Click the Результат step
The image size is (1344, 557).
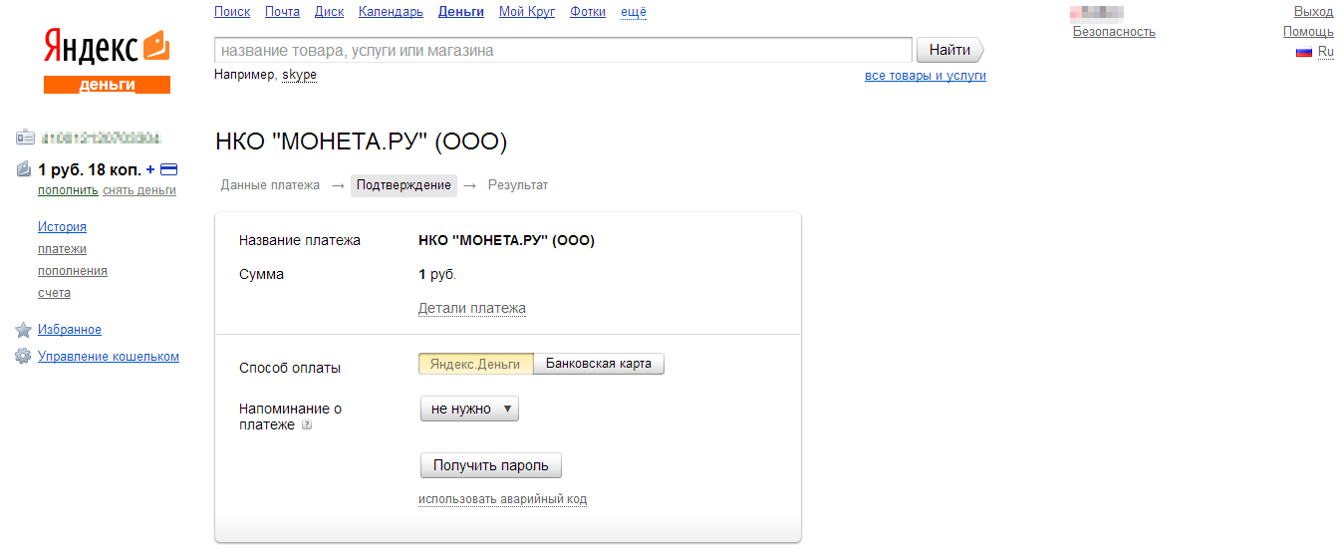tap(518, 185)
